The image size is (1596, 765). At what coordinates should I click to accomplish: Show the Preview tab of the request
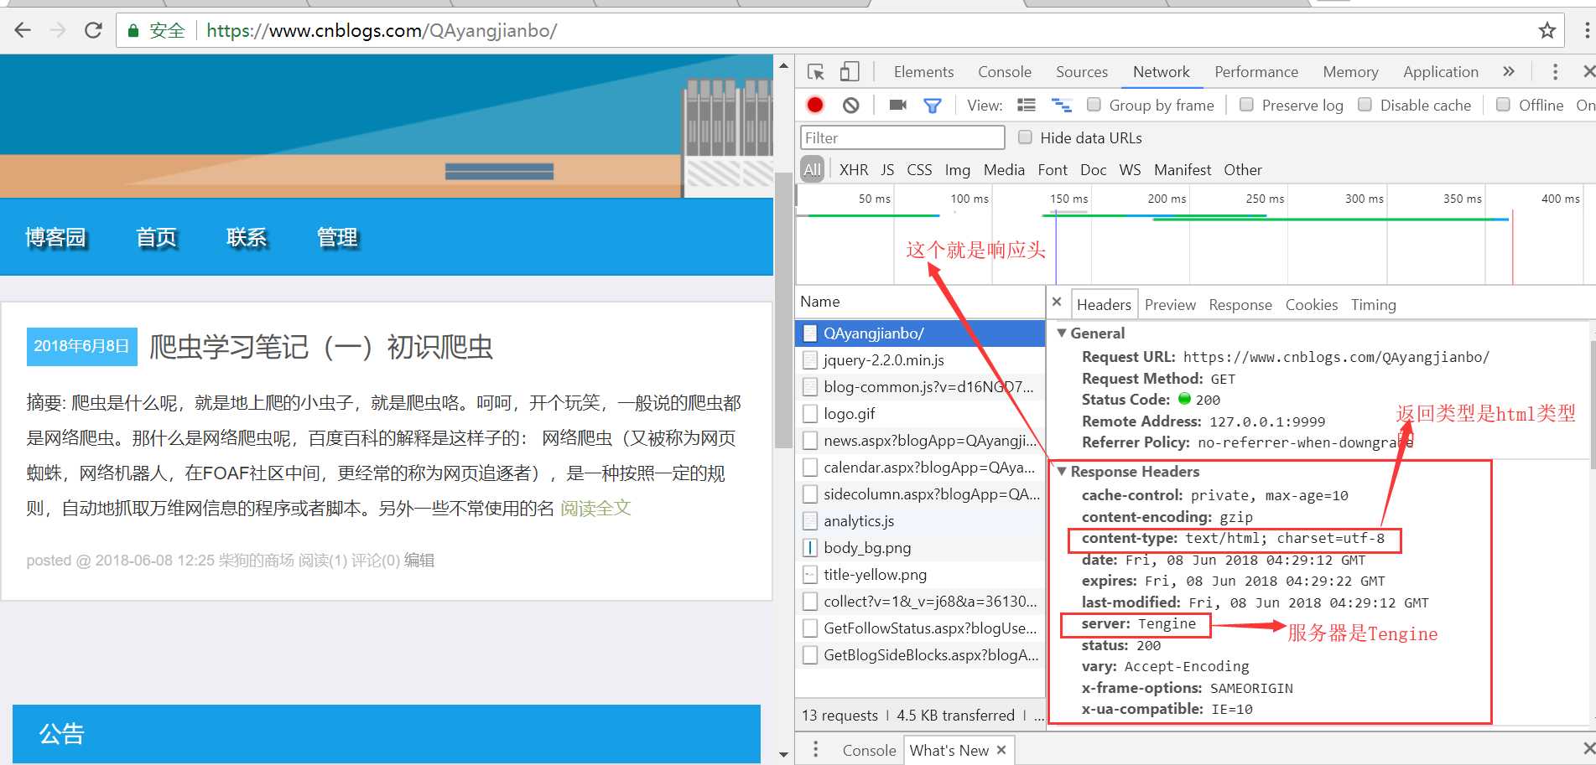coord(1170,305)
